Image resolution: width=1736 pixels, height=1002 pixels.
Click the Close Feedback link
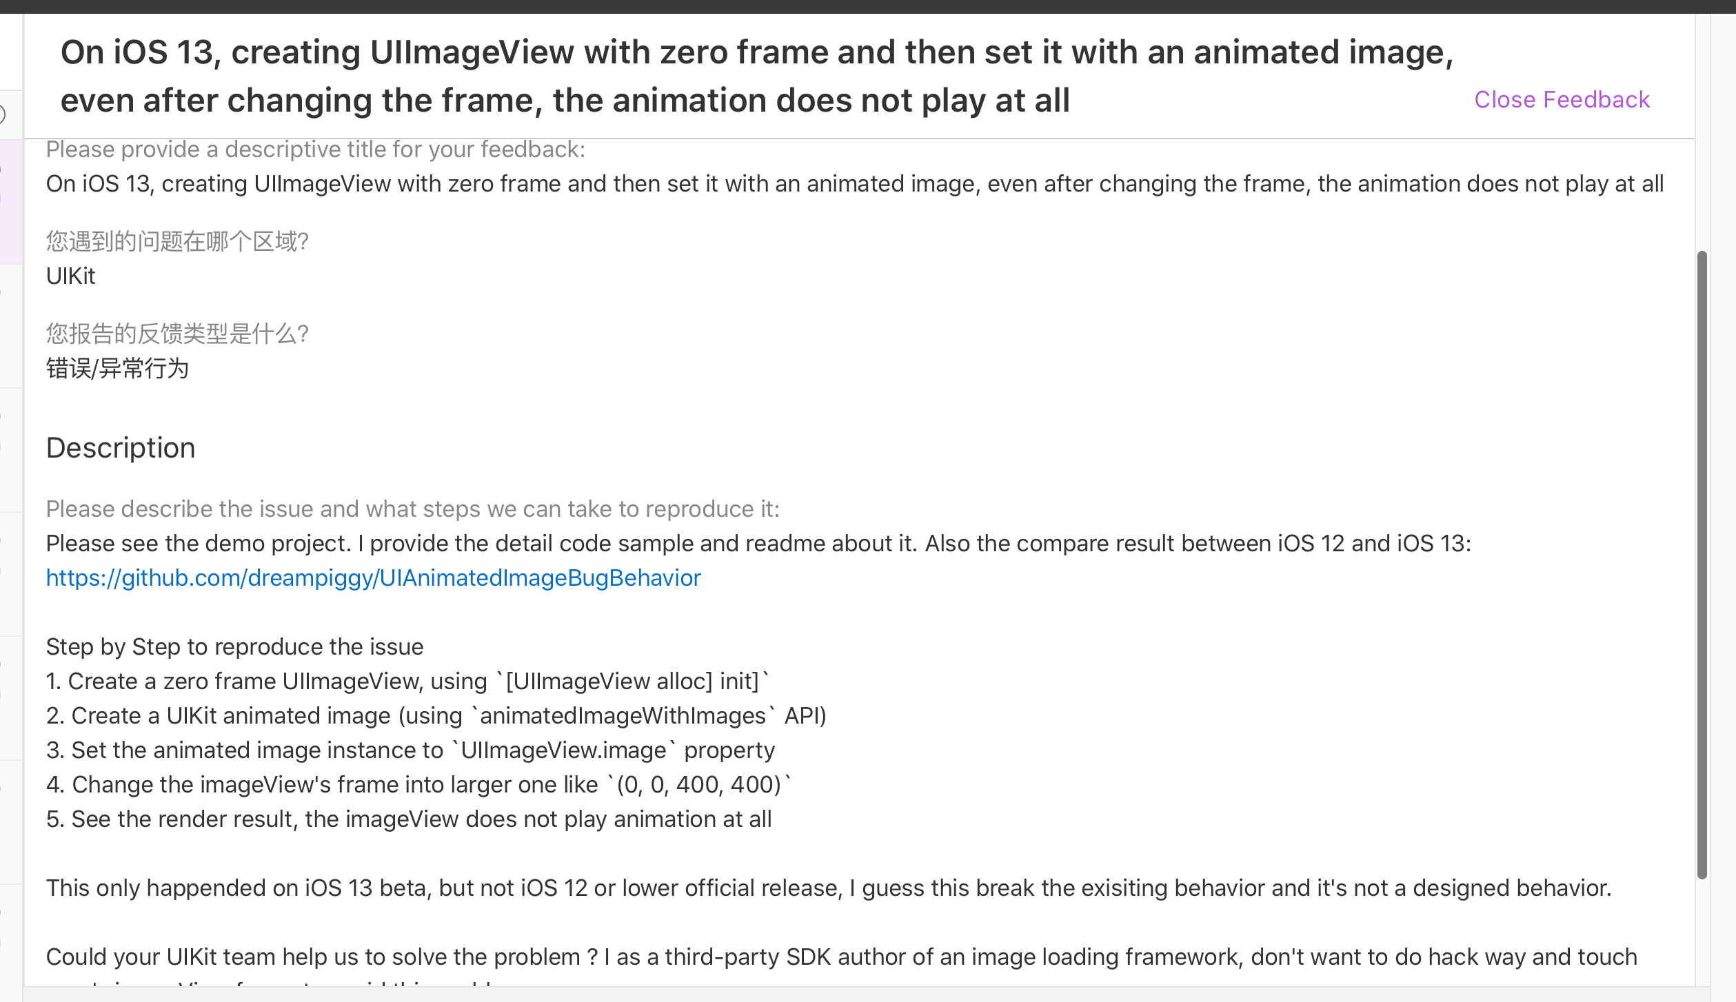[x=1561, y=100]
